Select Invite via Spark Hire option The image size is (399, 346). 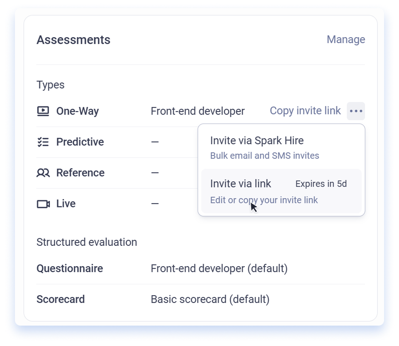[281, 147]
